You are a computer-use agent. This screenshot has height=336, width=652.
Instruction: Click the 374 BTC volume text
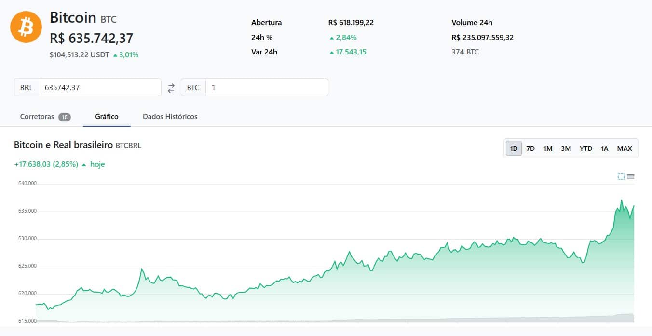pos(465,52)
